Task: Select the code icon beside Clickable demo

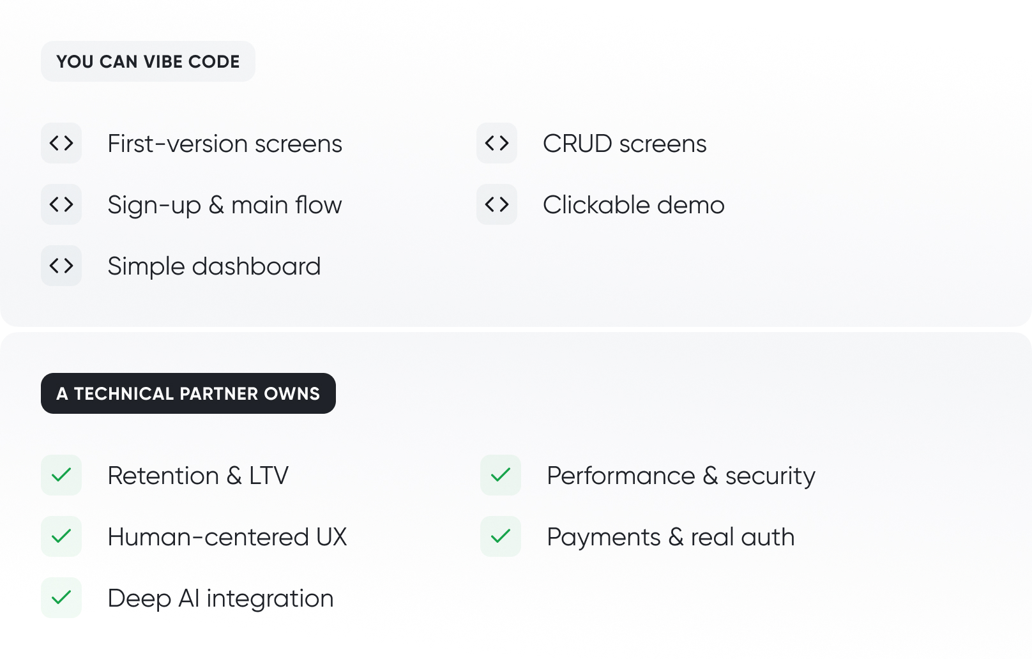Action: [x=497, y=204]
